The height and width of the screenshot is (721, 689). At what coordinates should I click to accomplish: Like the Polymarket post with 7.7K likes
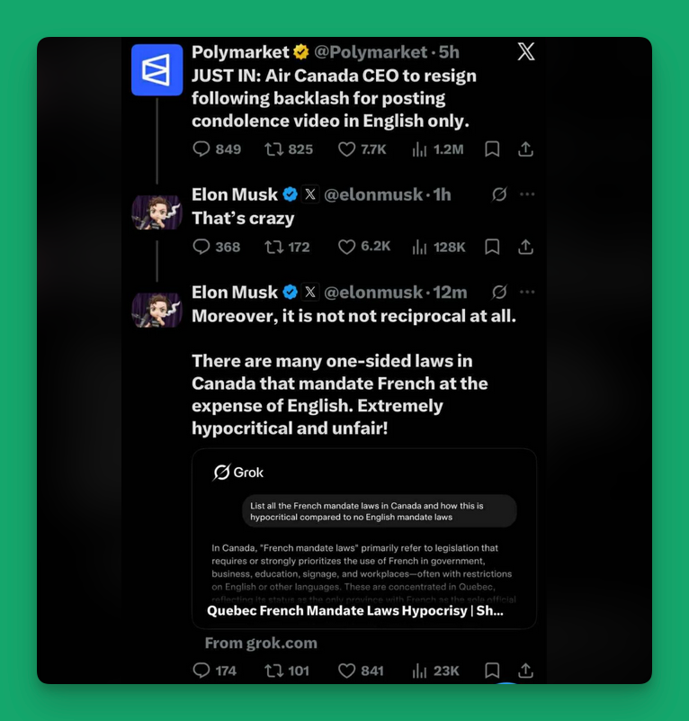point(362,149)
